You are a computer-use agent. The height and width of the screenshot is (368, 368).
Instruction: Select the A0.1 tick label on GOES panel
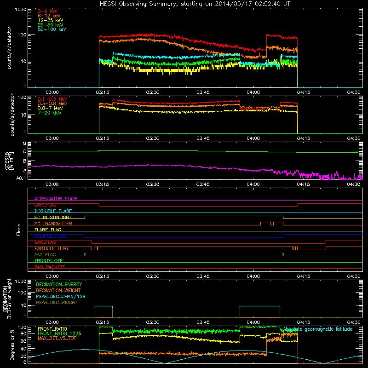[21, 178]
